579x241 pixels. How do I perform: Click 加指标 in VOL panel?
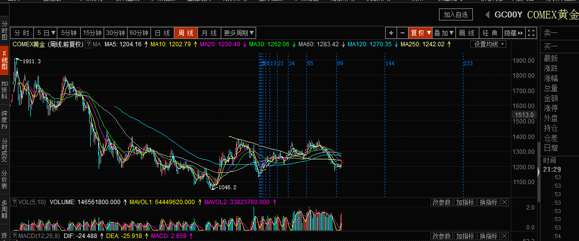[x=464, y=202]
